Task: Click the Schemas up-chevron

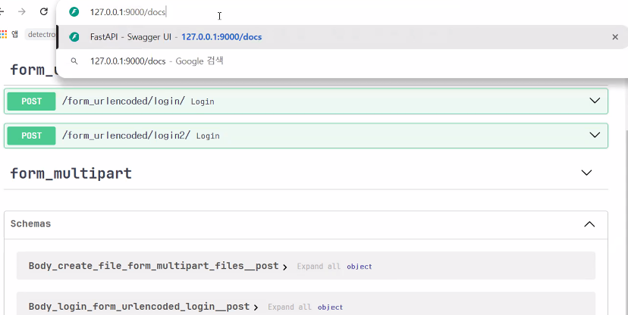Action: pyautogui.click(x=589, y=224)
